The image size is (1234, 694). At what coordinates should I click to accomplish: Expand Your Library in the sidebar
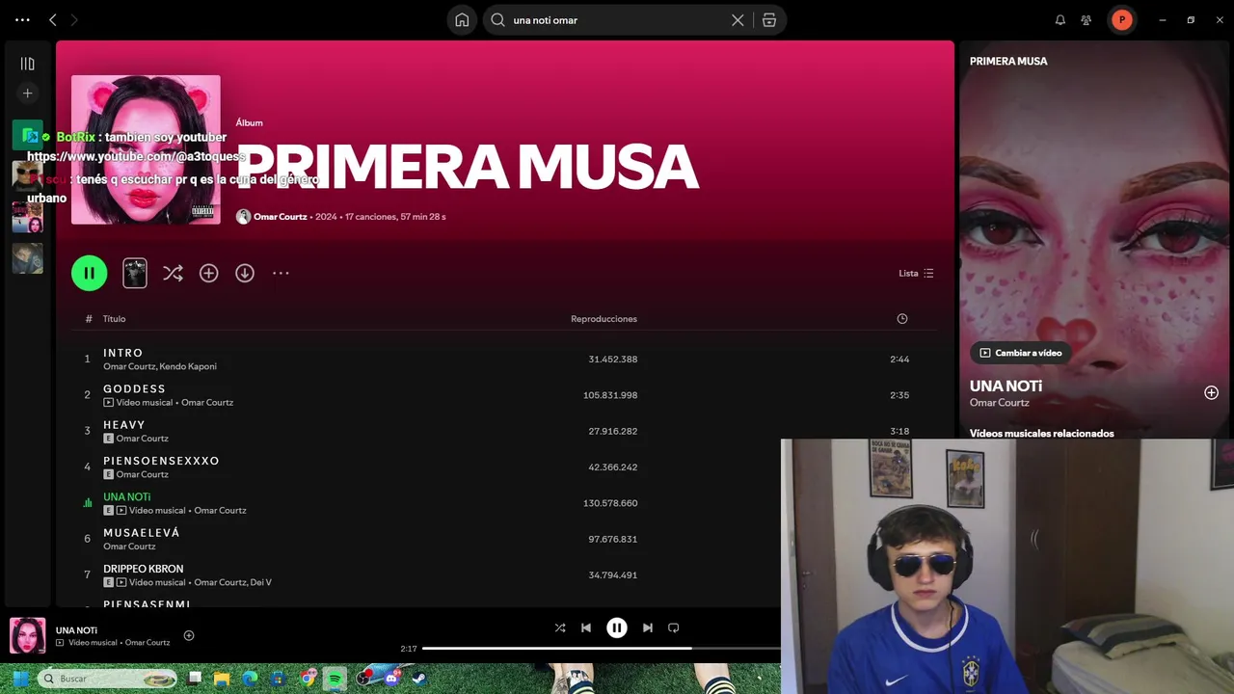tap(27, 64)
